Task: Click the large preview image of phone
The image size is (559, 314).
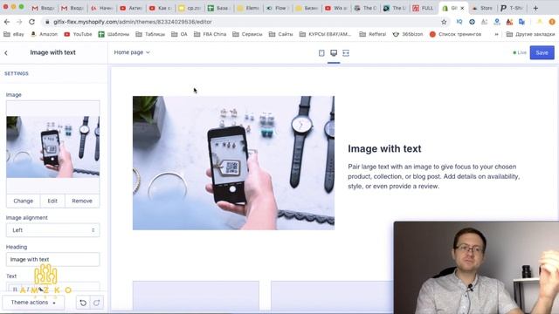Action: click(x=233, y=163)
